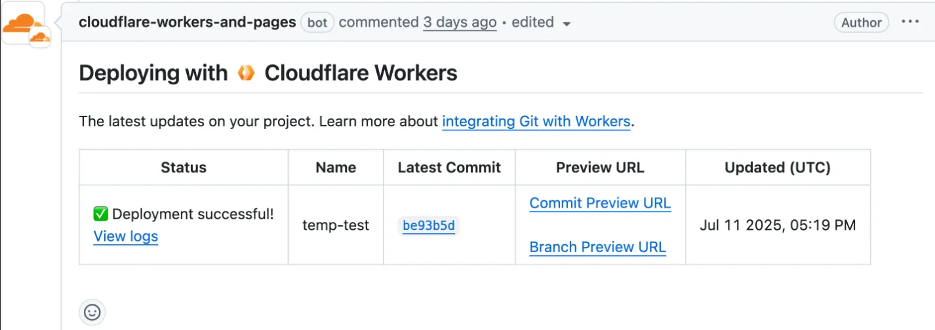Add a reaction with the smiley button
The width and height of the screenshot is (935, 330).
tap(92, 312)
